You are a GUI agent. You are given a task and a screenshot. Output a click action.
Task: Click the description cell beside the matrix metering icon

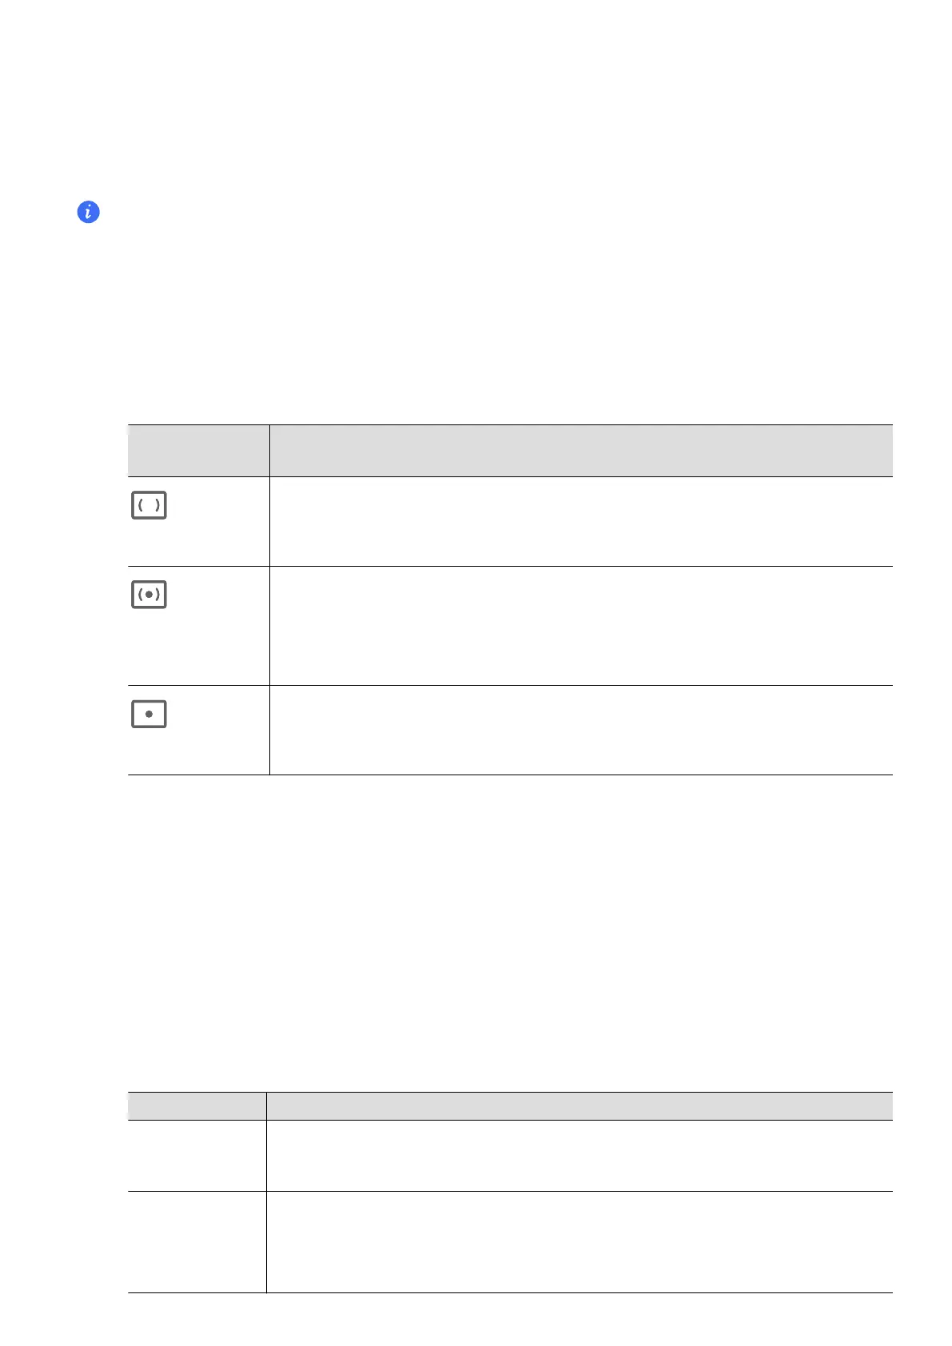pos(580,521)
